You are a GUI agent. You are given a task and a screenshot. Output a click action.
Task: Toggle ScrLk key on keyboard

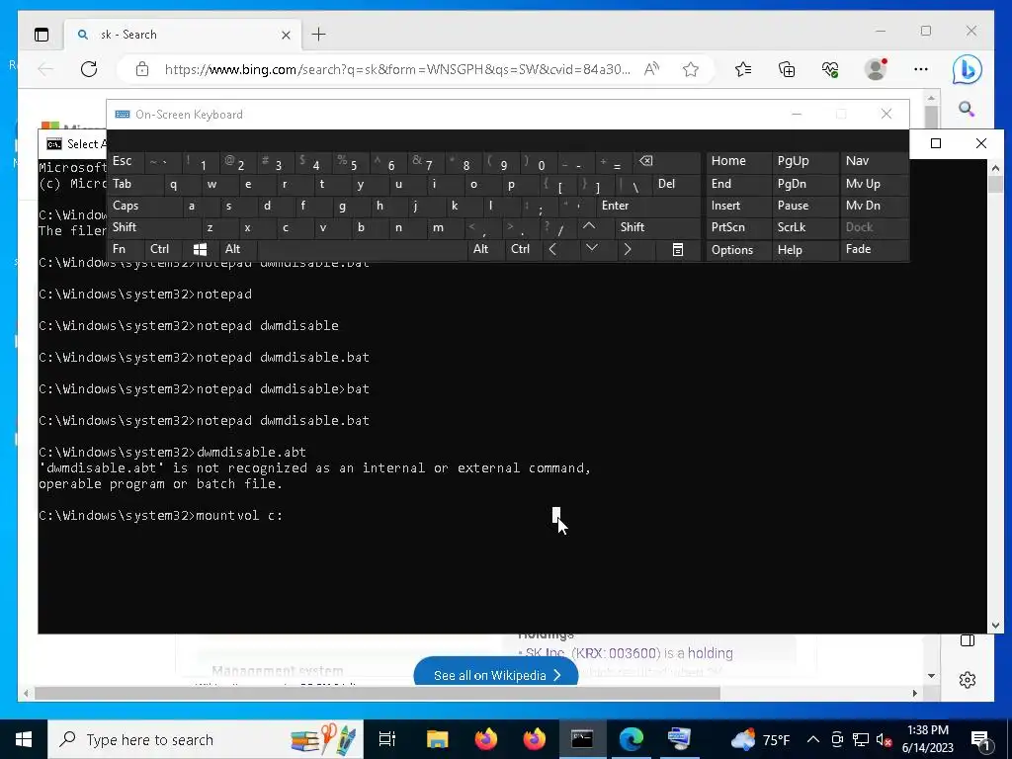point(804,227)
